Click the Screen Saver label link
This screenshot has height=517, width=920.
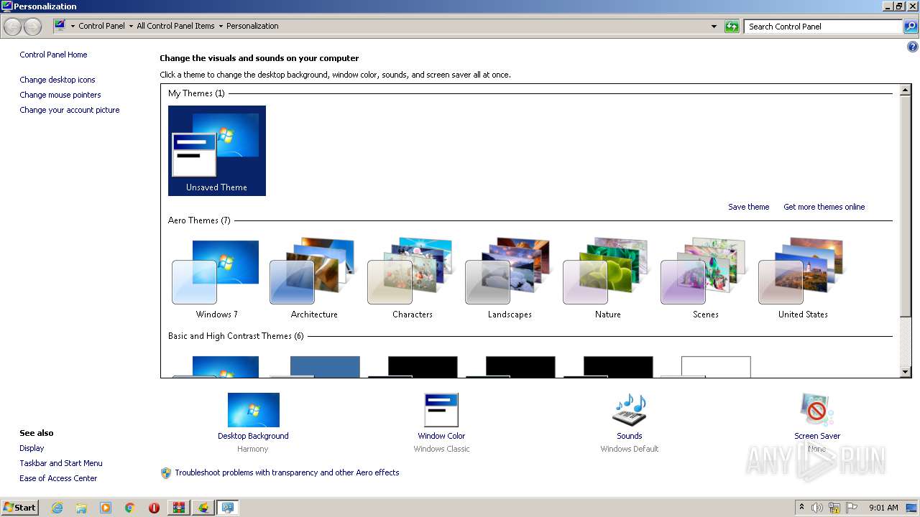(x=817, y=436)
